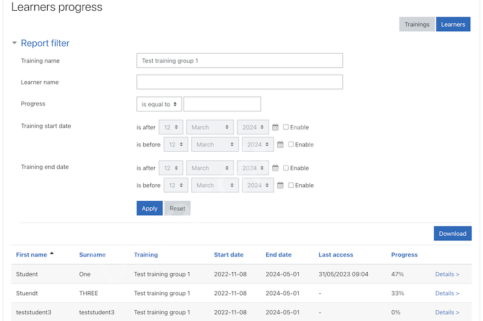
Task: Open month dropdown for end date is after
Action: 210,168
